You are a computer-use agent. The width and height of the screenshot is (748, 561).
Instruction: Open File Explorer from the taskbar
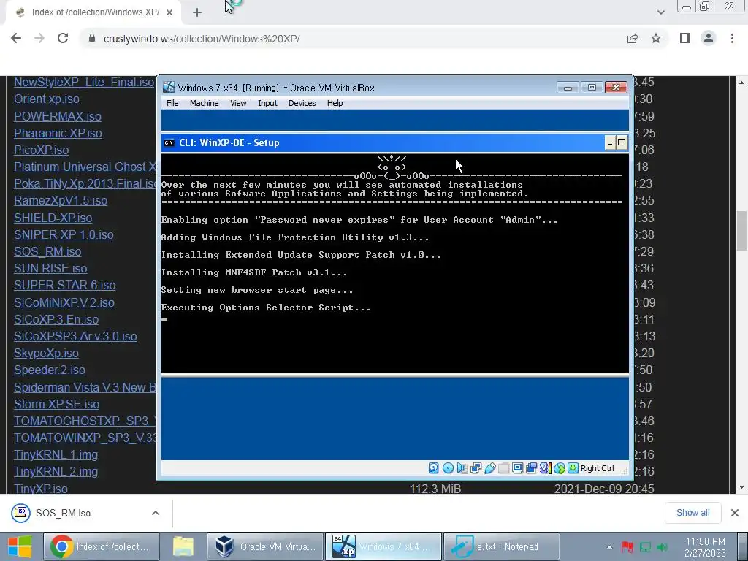pyautogui.click(x=183, y=546)
